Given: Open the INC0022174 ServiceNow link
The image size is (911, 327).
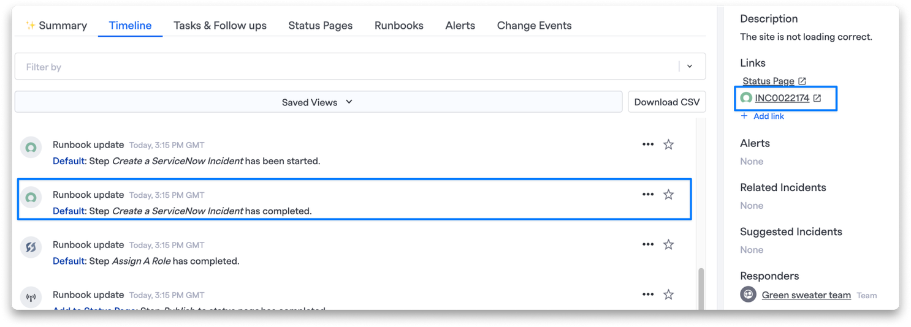Looking at the screenshot, I should pyautogui.click(x=782, y=98).
